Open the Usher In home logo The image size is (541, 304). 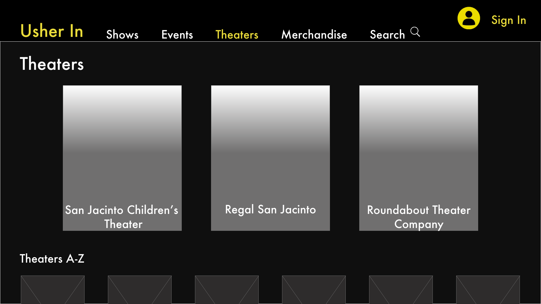pos(52,31)
